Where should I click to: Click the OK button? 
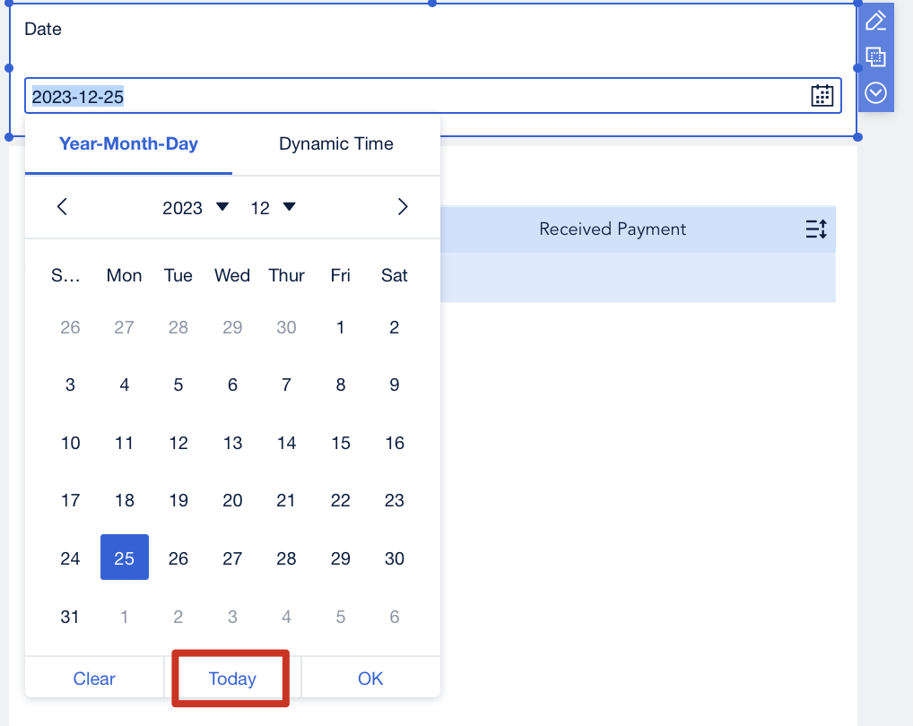(370, 678)
